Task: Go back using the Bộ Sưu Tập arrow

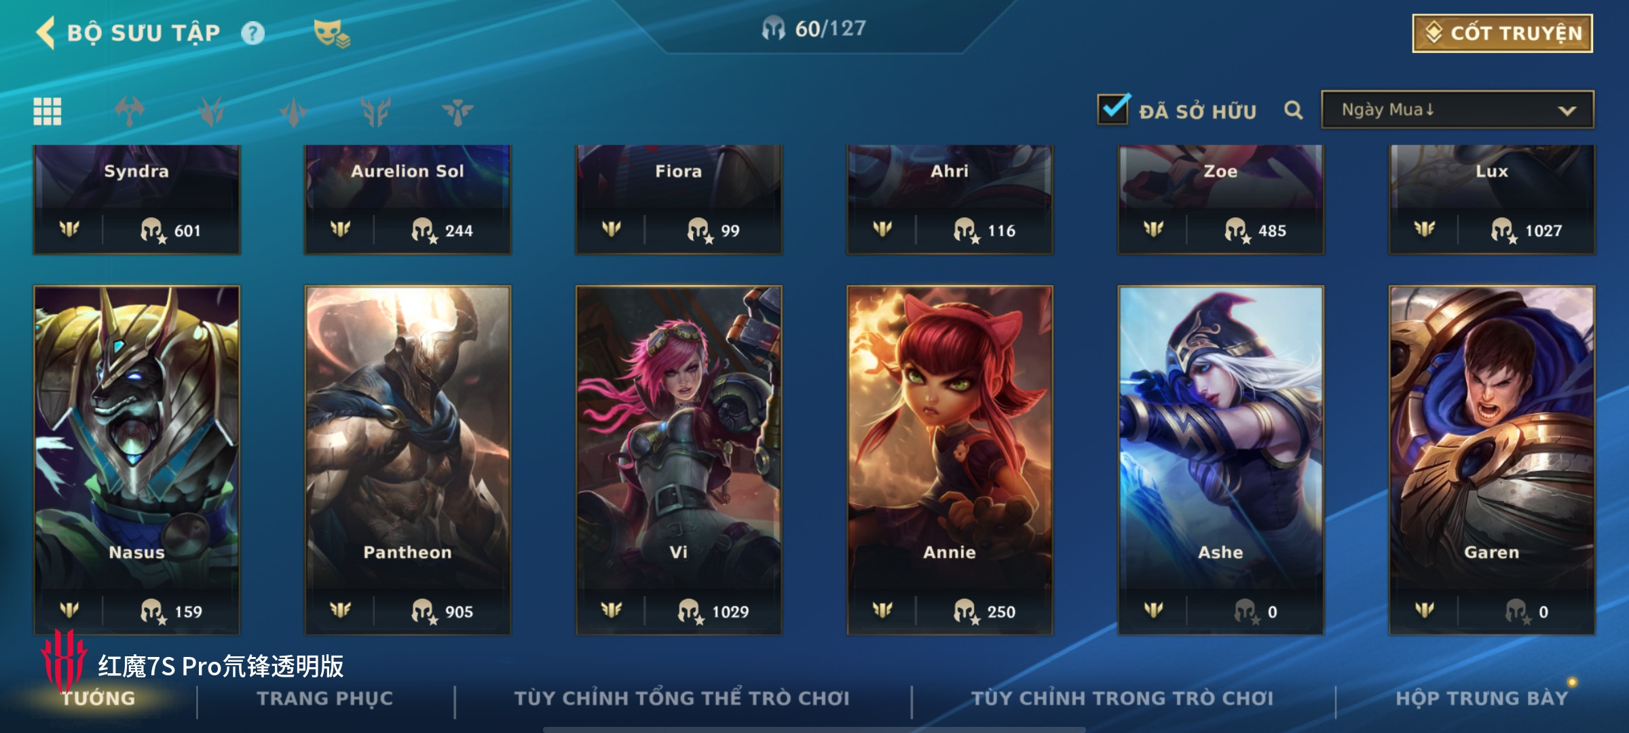Action: point(46,33)
